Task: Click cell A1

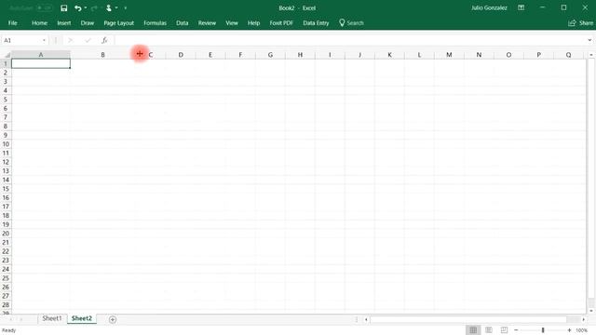Action: click(x=41, y=64)
